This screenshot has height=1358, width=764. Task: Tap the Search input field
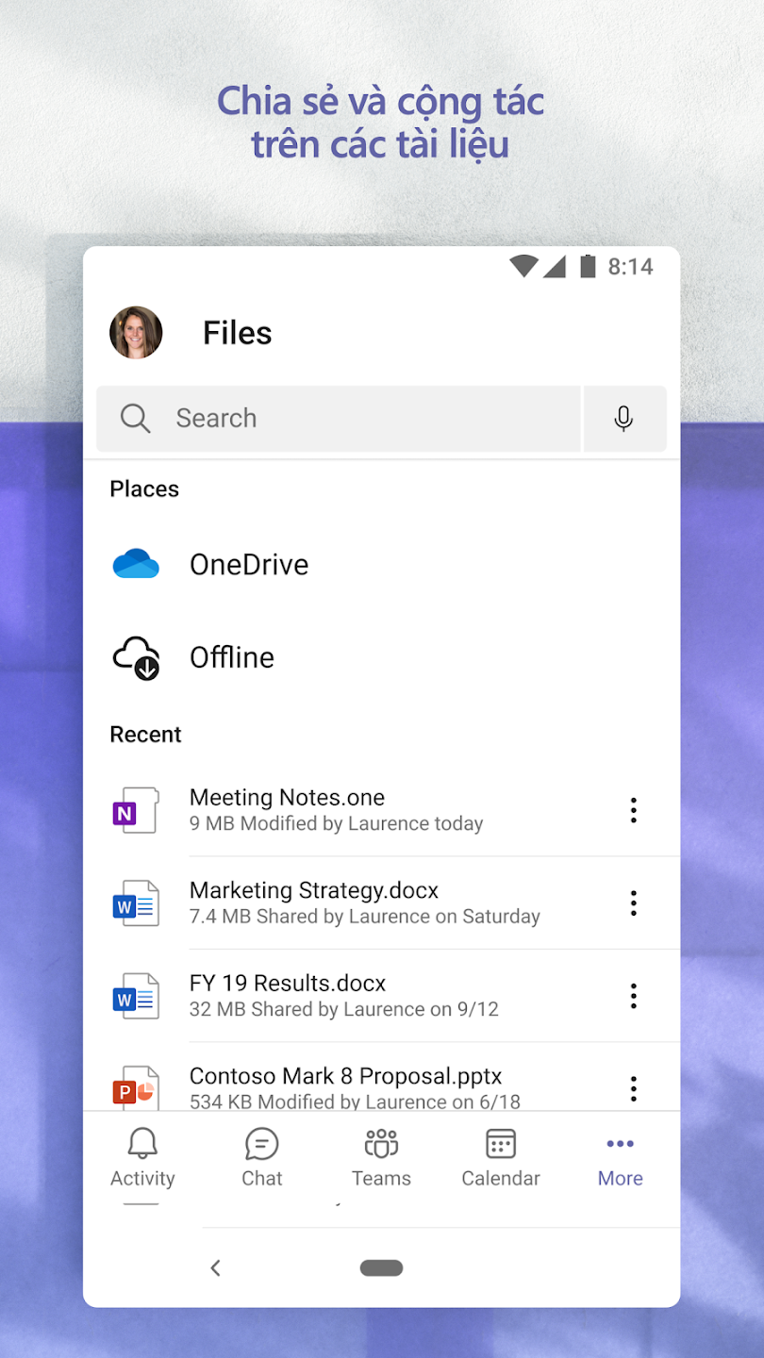pos(339,419)
